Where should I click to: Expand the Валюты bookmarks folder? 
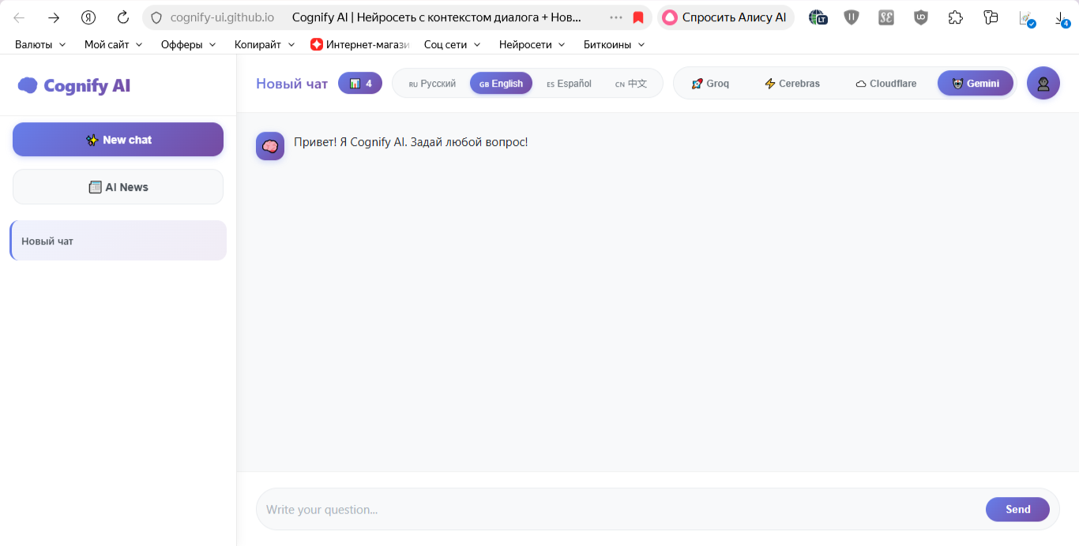[x=40, y=45]
